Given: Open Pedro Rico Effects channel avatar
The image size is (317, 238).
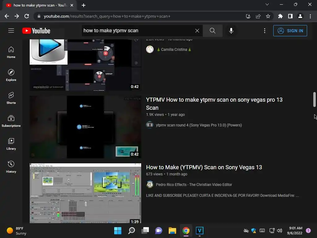Looking at the screenshot, I should pyautogui.click(x=150, y=184).
